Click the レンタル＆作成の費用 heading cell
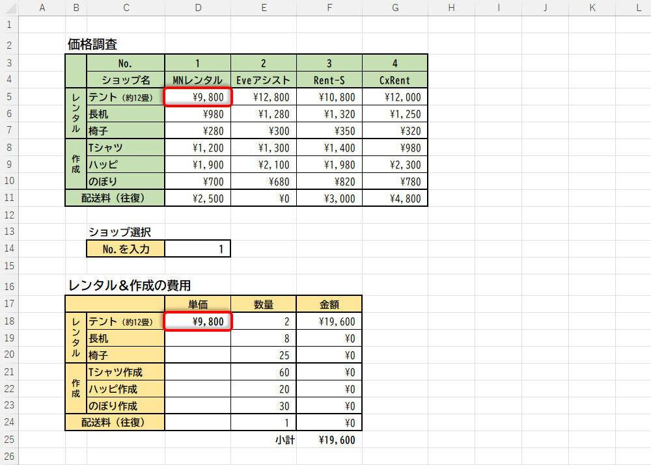The height and width of the screenshot is (465, 651). coord(129,285)
